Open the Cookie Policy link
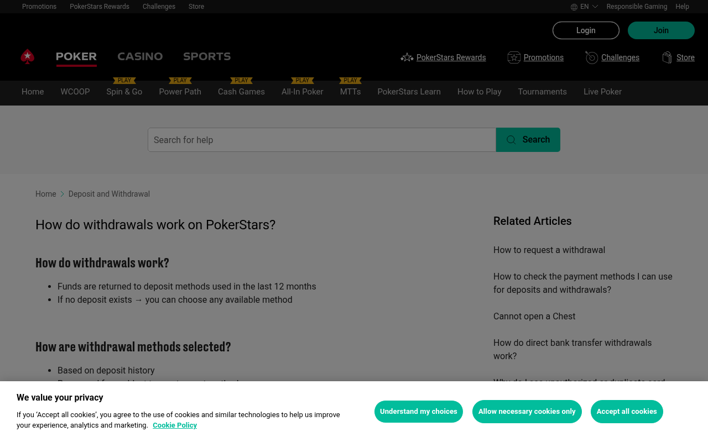The image size is (708, 442). click(x=175, y=425)
